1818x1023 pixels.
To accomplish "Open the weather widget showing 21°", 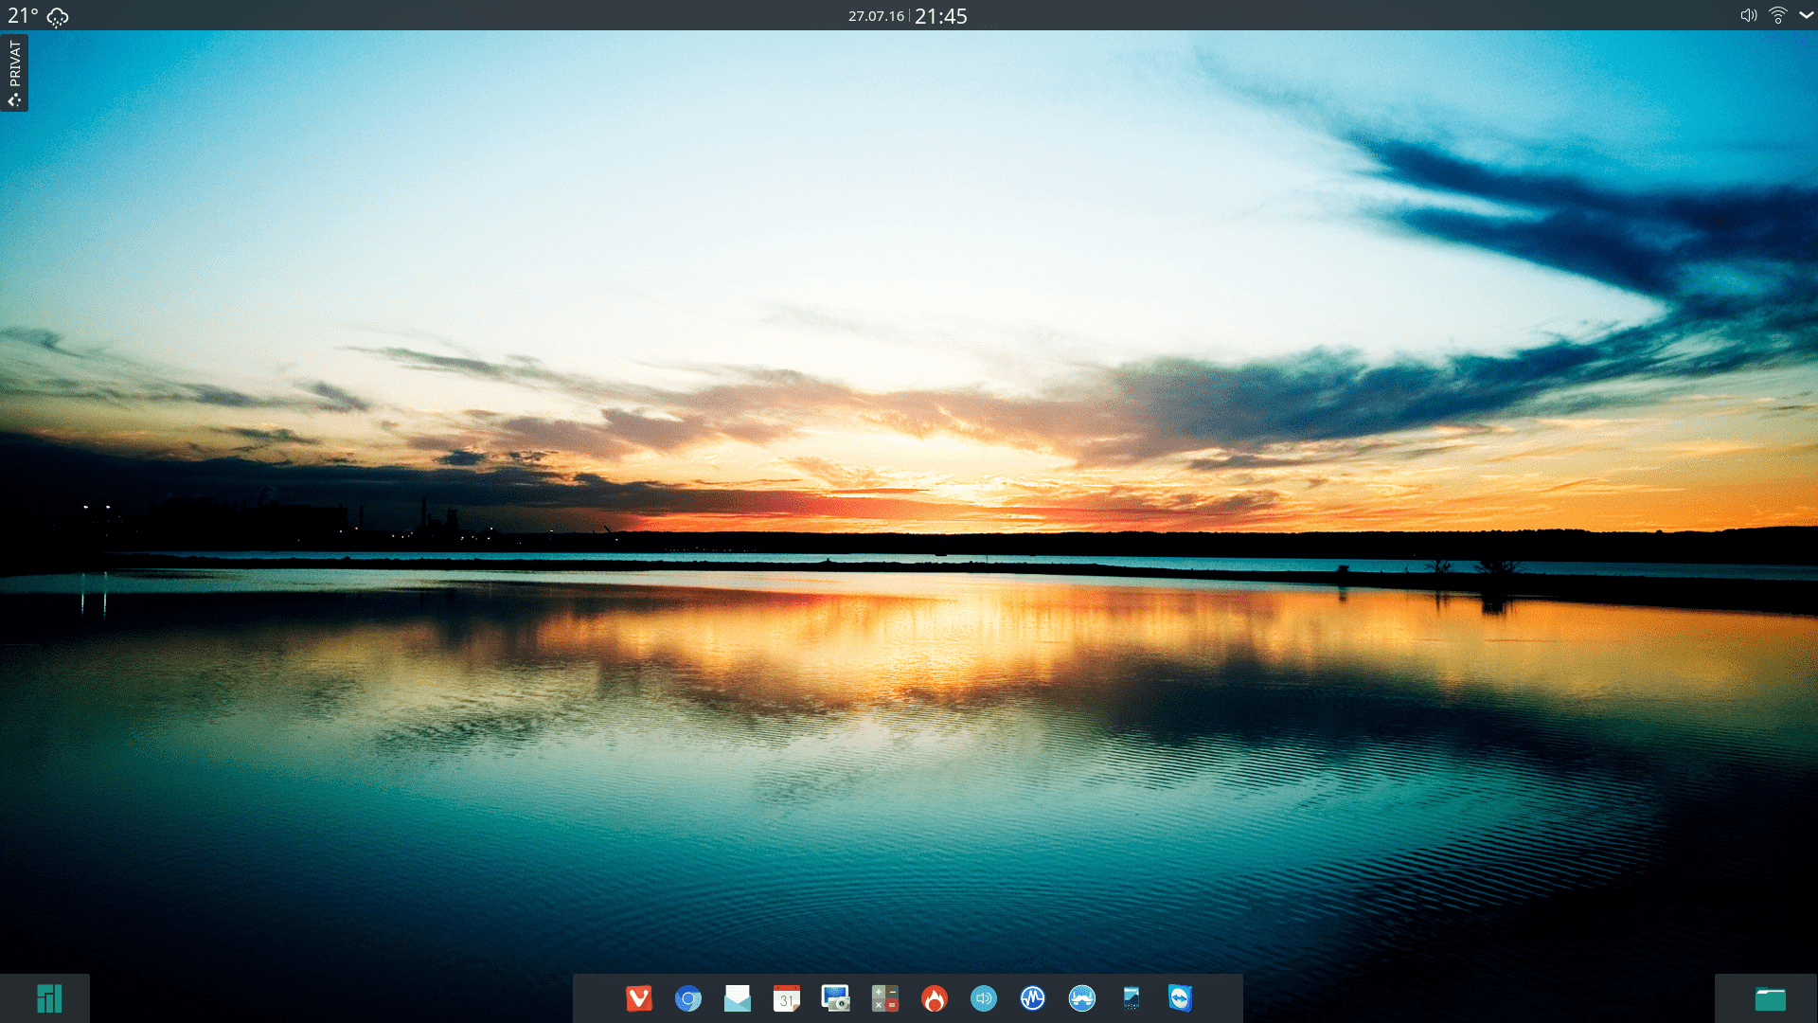I will point(38,16).
